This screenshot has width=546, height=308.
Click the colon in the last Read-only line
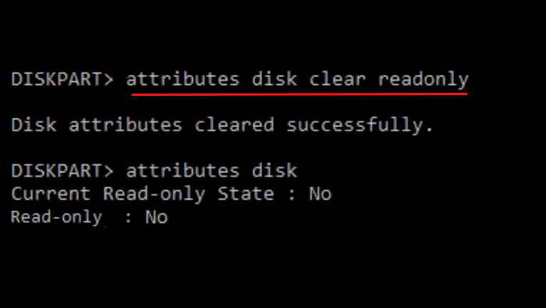click(129, 218)
